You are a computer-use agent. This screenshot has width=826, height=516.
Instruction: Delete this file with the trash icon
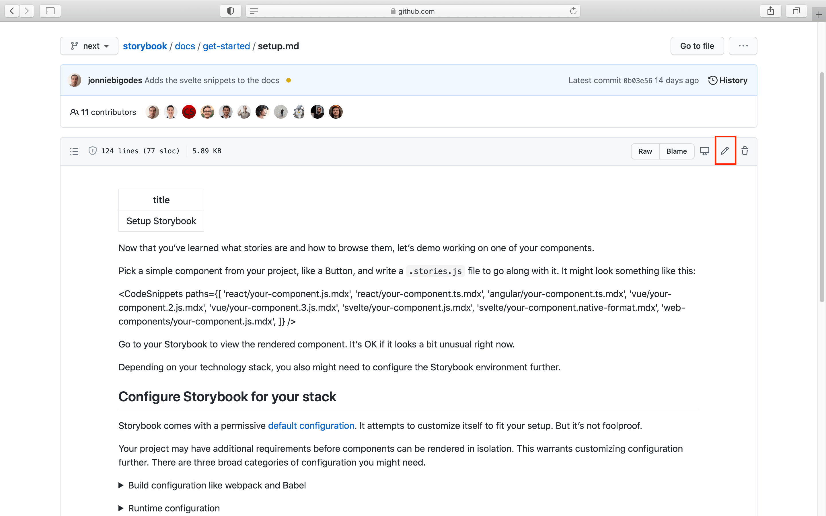[x=745, y=151]
